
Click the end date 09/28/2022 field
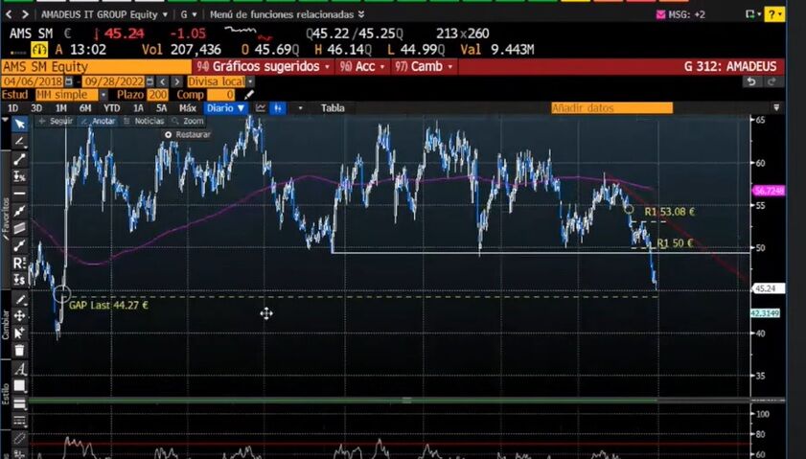click(x=114, y=81)
